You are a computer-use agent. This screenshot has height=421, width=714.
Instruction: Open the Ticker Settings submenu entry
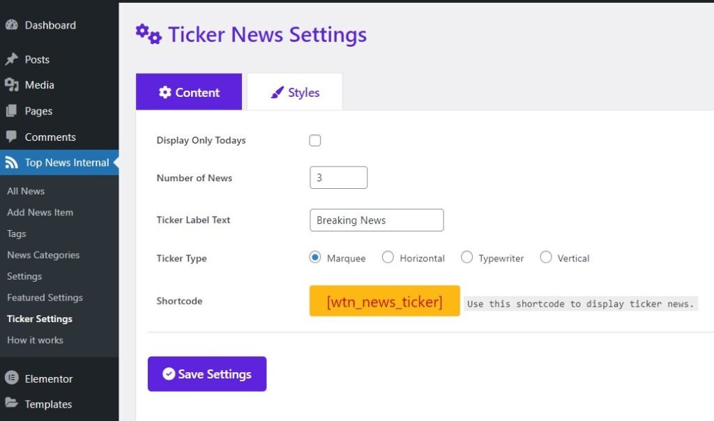38,319
